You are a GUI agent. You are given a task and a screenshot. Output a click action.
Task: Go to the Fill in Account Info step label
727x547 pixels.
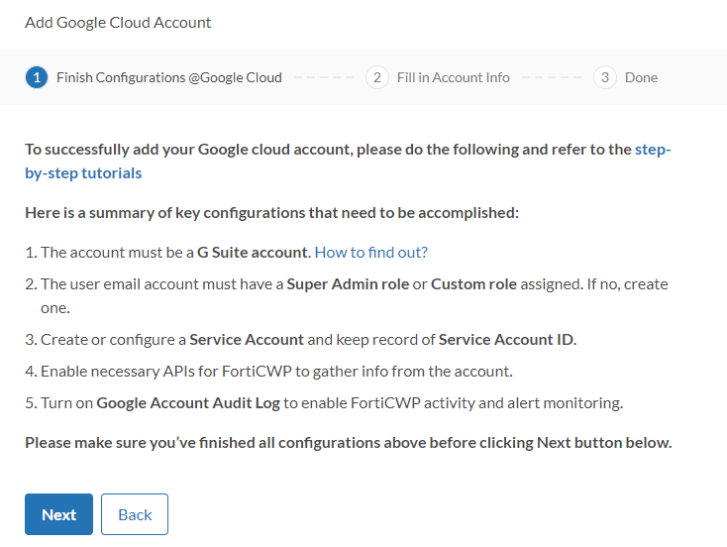(453, 77)
